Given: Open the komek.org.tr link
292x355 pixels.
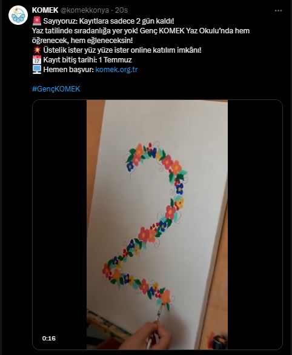Looking at the screenshot, I should click(116, 70).
